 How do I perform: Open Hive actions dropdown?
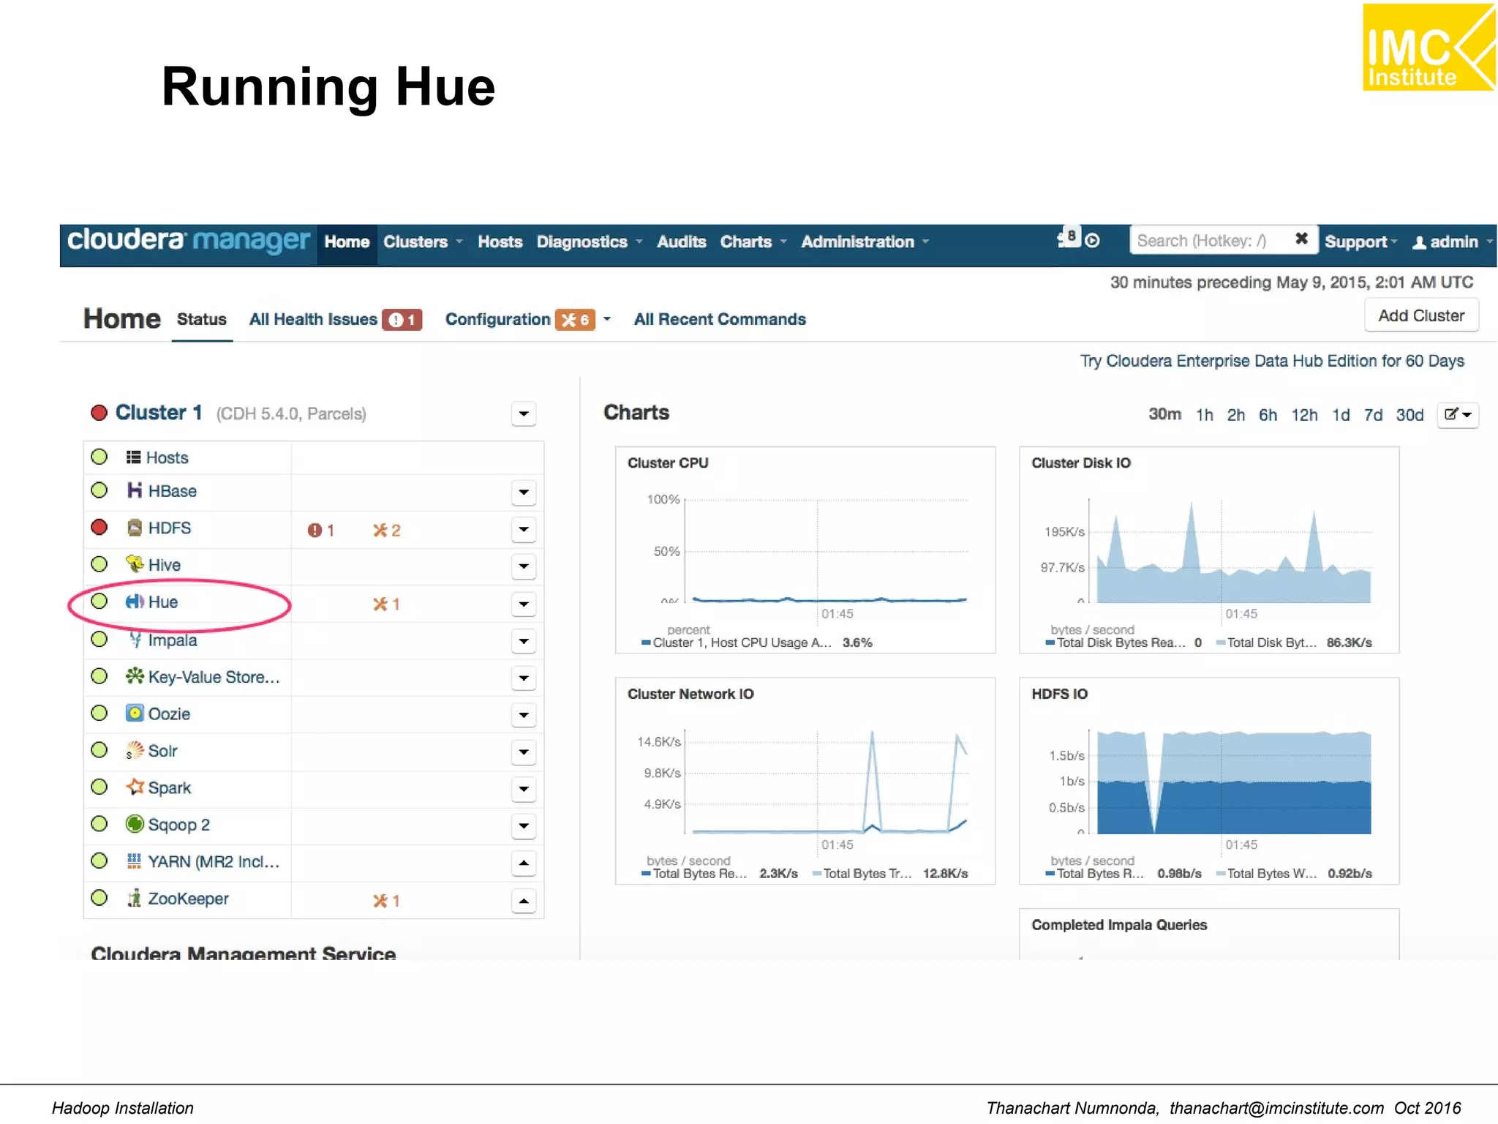coord(524,566)
